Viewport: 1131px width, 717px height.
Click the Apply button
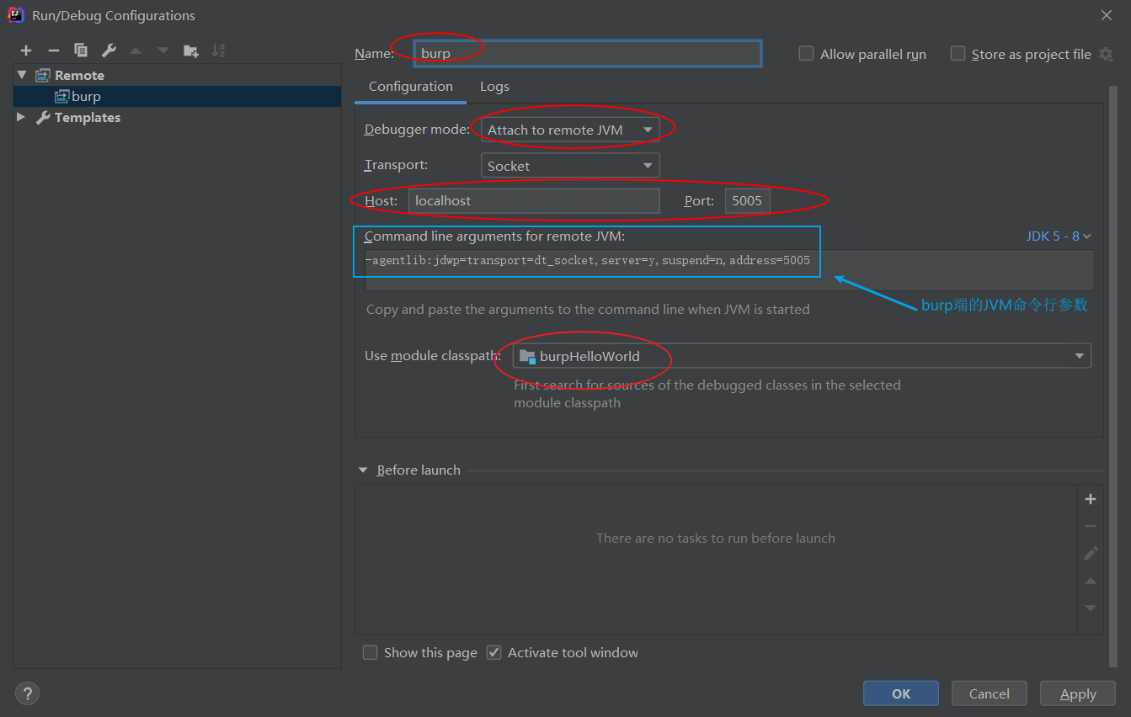coord(1078,693)
